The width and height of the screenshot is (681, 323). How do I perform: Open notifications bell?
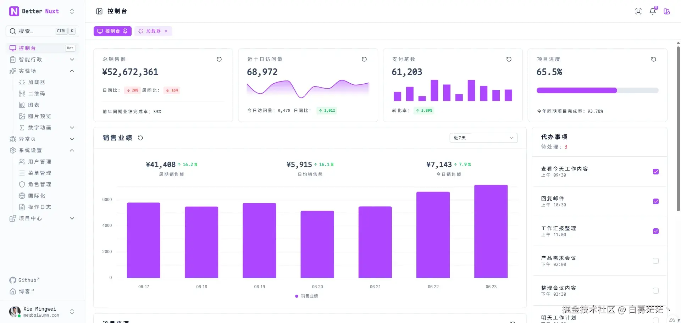(x=653, y=11)
